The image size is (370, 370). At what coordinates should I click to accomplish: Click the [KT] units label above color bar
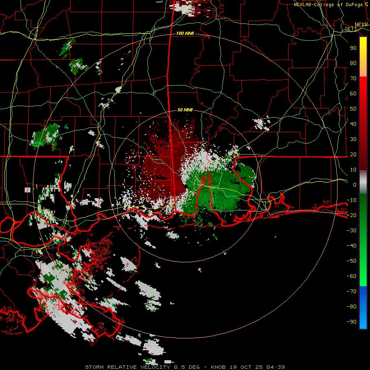pyautogui.click(x=351, y=28)
